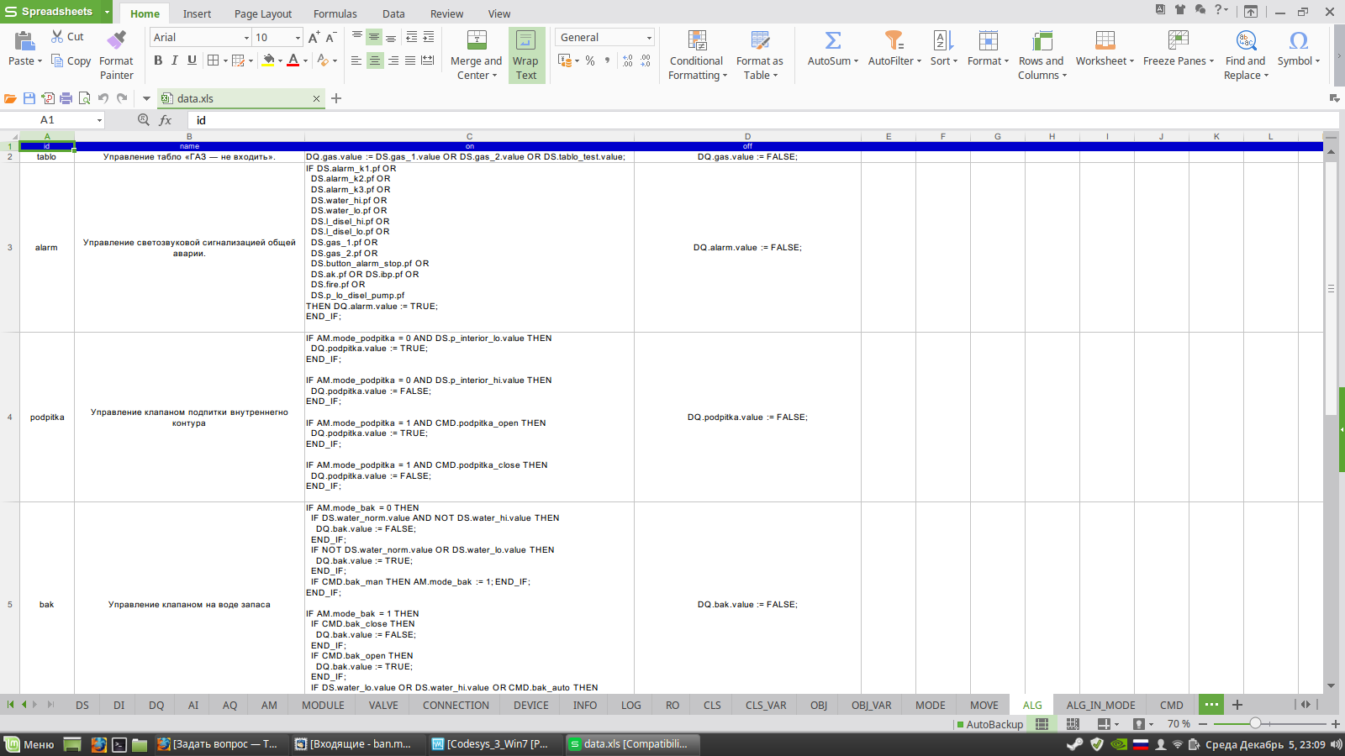This screenshot has width=1345, height=756.
Task: Add a new document tab with plus
Action: [x=336, y=98]
